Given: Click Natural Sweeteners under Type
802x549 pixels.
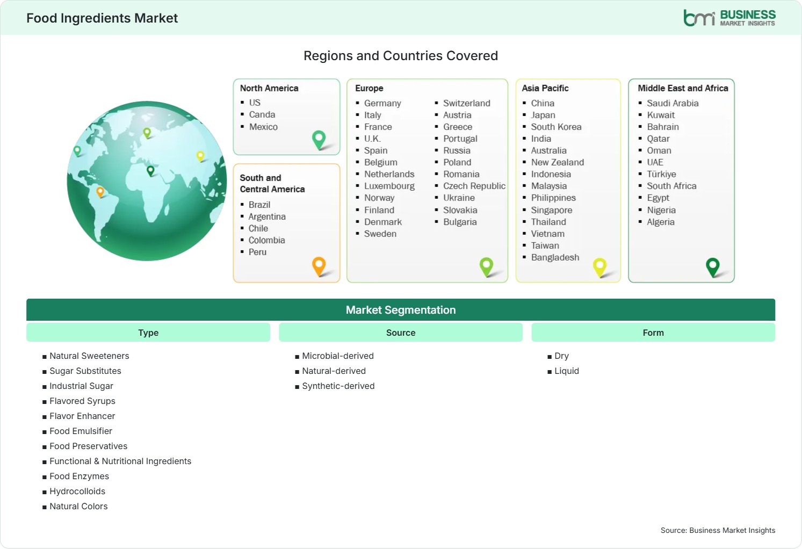Looking at the screenshot, I should coord(89,356).
